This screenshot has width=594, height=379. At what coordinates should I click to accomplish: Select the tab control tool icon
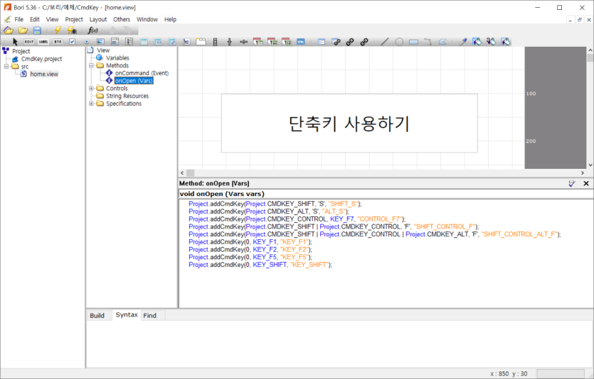[x=201, y=42]
